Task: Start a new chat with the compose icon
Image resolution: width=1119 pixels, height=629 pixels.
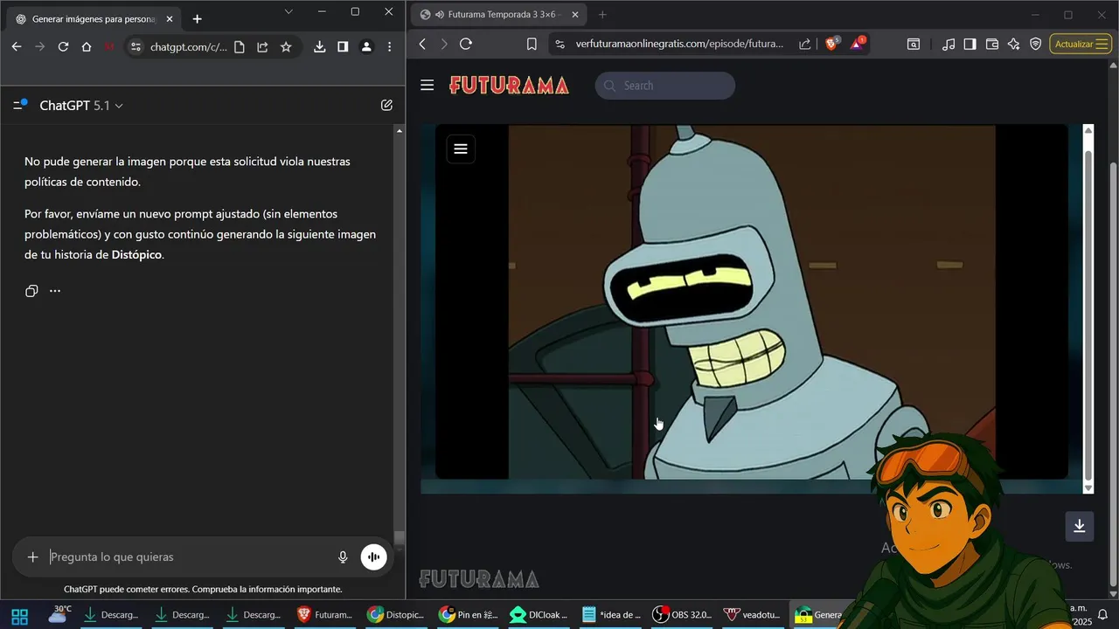Action: pyautogui.click(x=386, y=105)
